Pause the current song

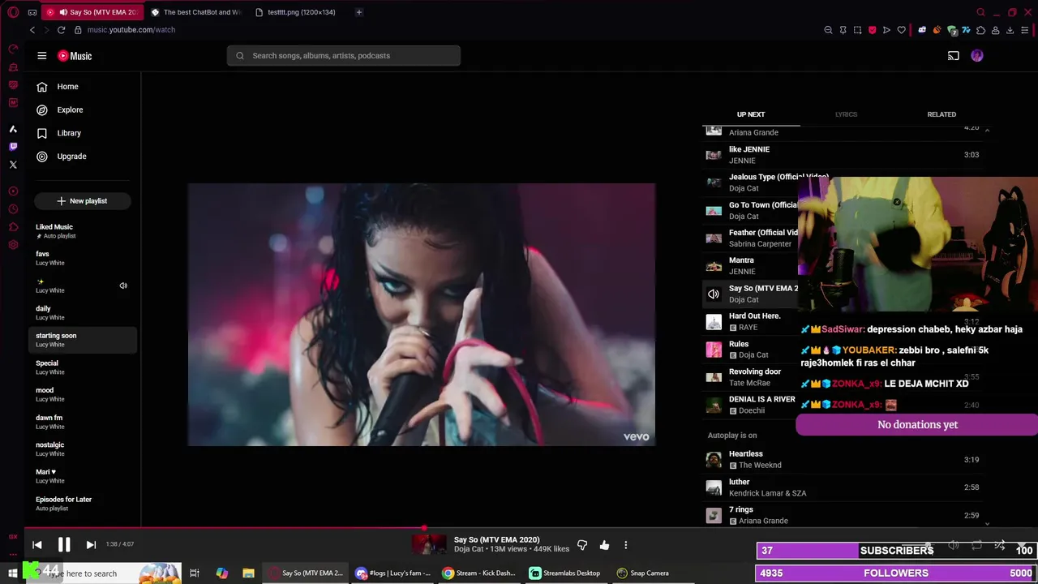coord(64,545)
